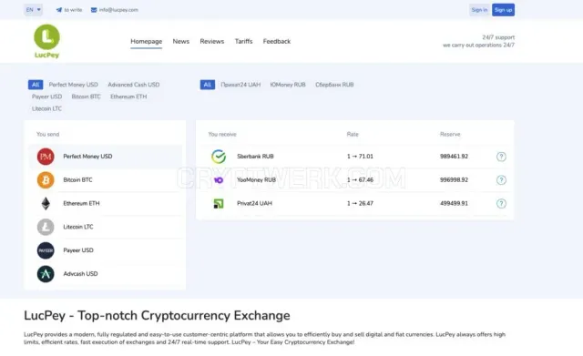Click the YooMoney purple icon
Screen dimensions: 583x356
pos(219,180)
